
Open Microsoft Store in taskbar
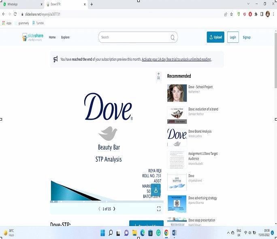tap(151, 233)
